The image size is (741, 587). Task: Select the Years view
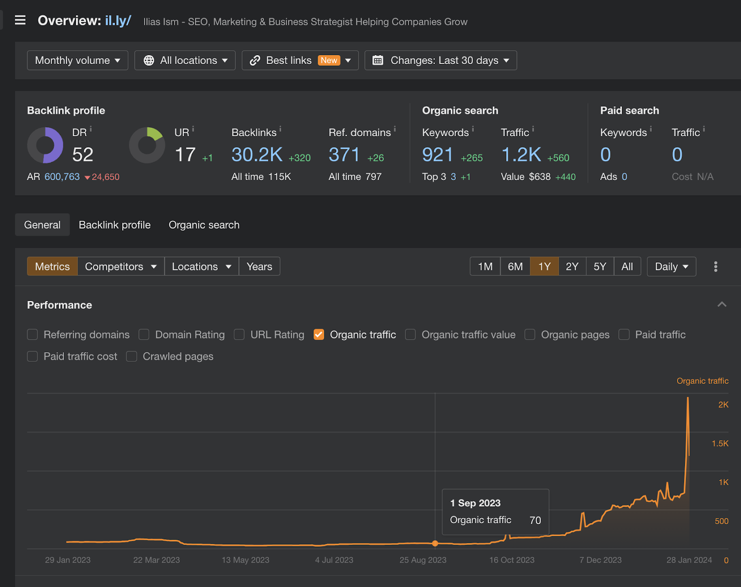coord(259,267)
